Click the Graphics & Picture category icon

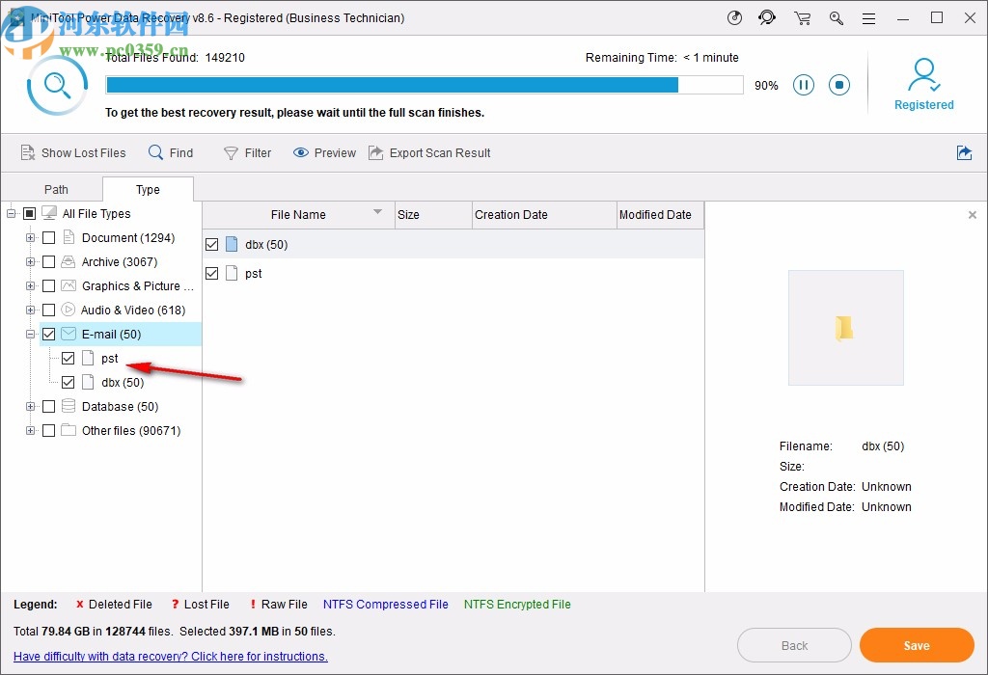tap(69, 285)
